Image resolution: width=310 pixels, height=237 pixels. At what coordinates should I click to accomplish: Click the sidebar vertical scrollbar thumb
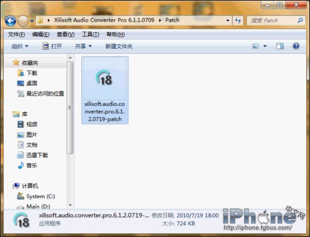tap(70, 108)
